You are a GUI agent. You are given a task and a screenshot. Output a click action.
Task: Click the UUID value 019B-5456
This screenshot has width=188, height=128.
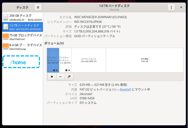[x=87, y=98]
